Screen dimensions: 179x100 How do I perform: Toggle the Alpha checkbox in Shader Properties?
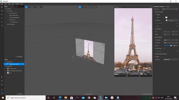pos(177,26)
